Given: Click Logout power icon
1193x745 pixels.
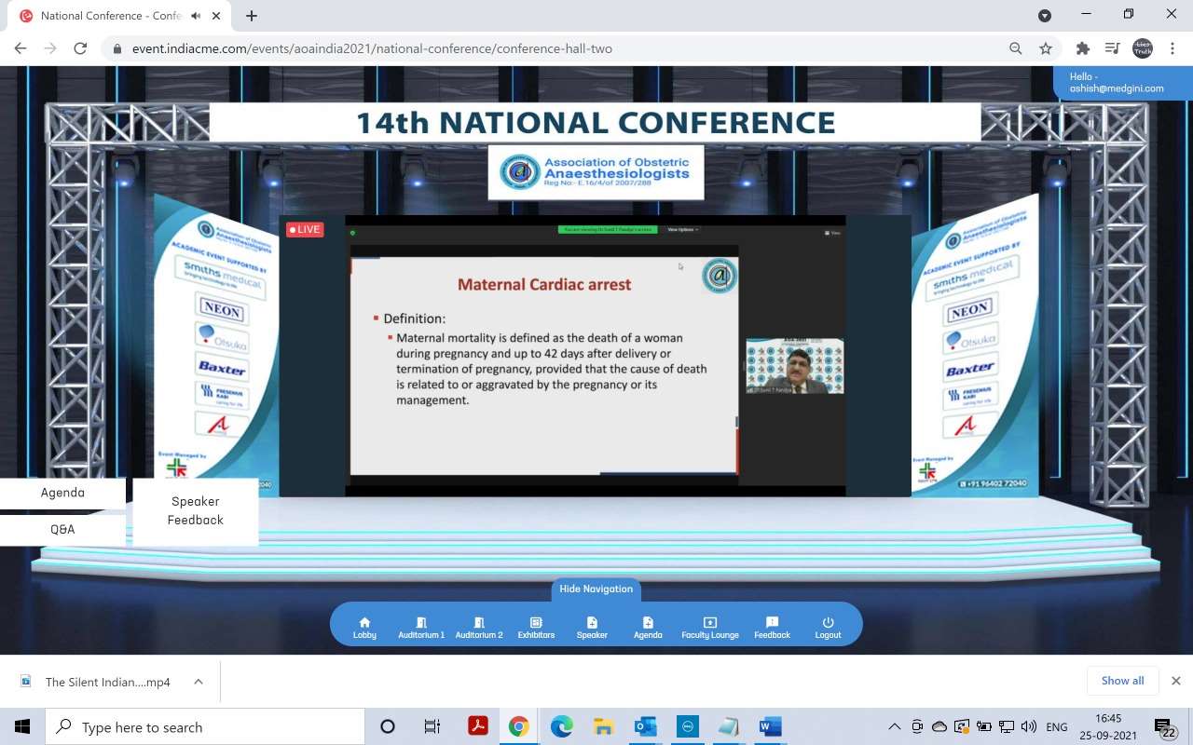Looking at the screenshot, I should pos(828,628).
